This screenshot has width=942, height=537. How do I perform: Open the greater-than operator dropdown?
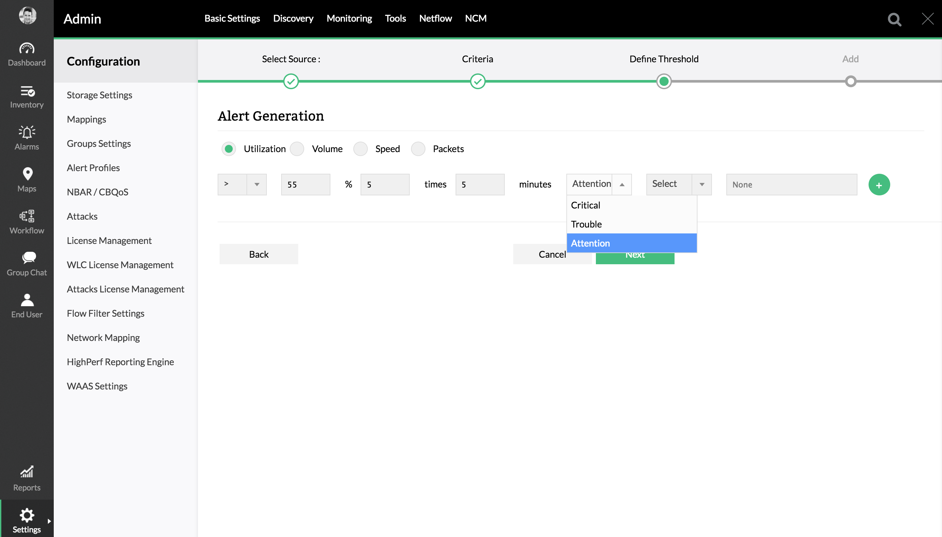coord(242,184)
